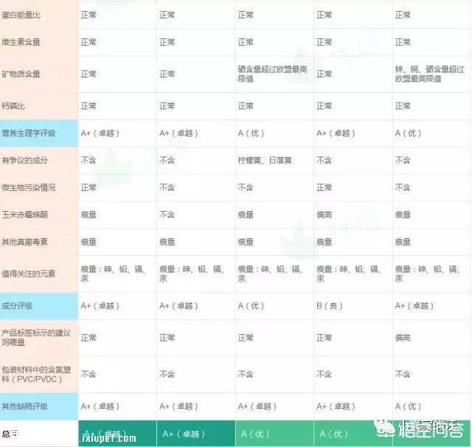Screen dimensions: 472x447
Task: Click first-column 不含 in PVC/PVDC row
Action: coord(88,374)
